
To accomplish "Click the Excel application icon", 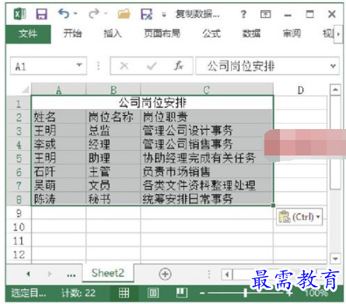I will coord(19,14).
